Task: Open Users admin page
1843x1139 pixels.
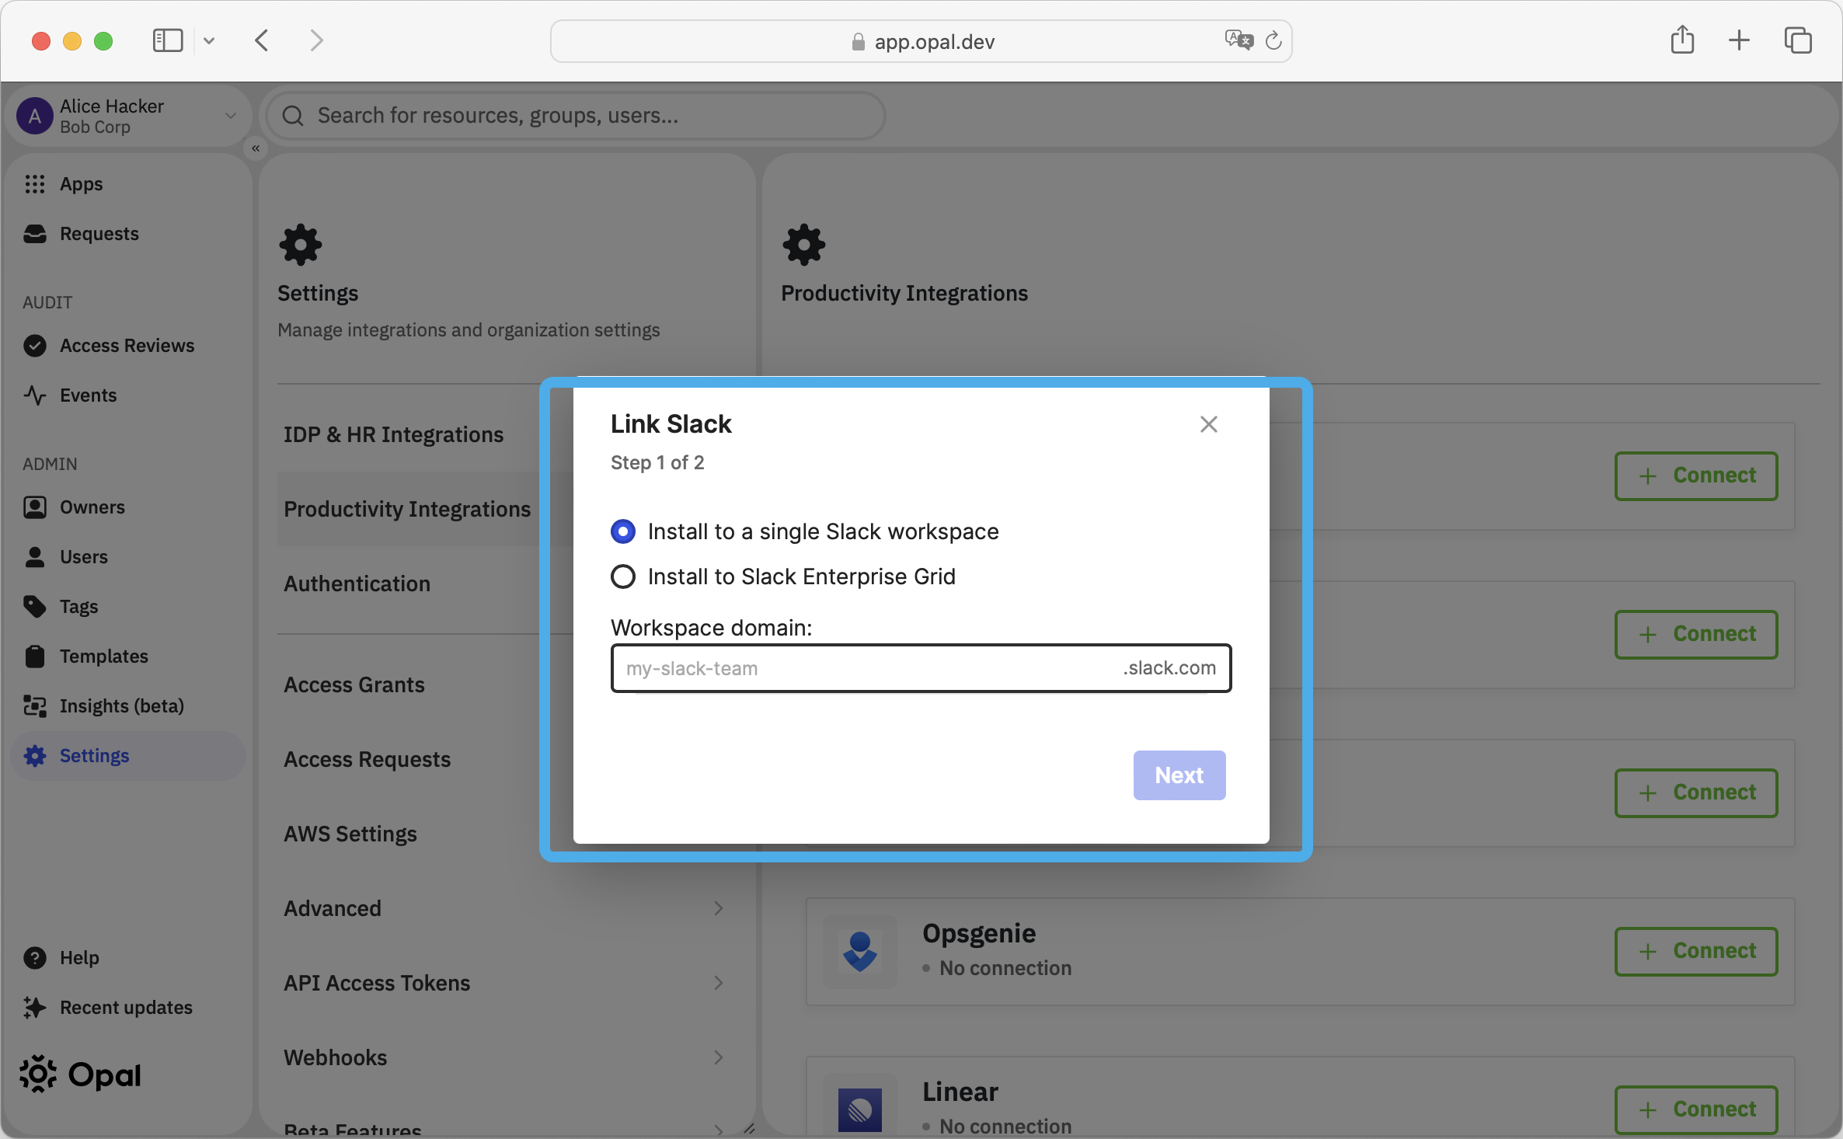Action: click(128, 557)
